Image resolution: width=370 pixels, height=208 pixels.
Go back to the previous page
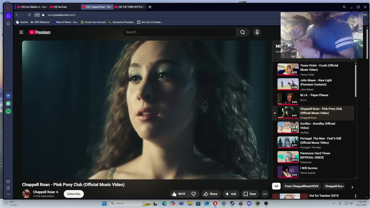pyautogui.click(x=17, y=15)
